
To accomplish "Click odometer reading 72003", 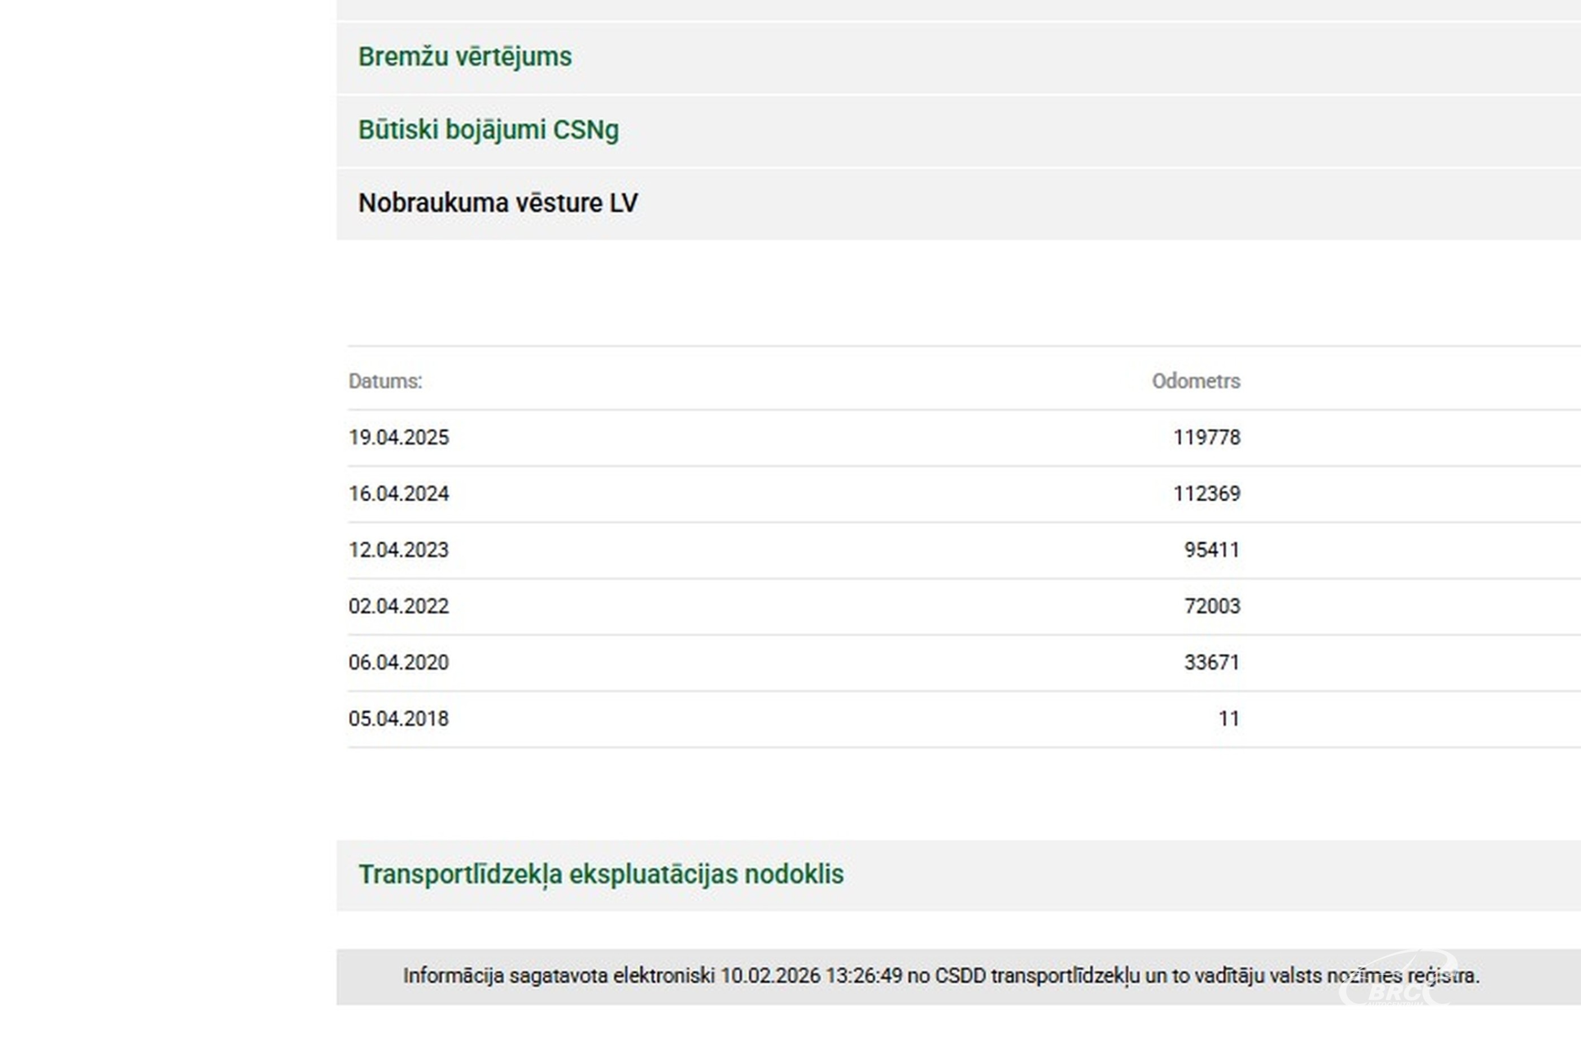I will [1211, 606].
